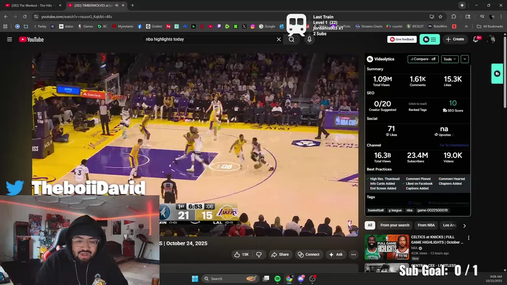Open the TubeBuddy side tab icon
The width and height of the screenshot is (507, 285).
(497, 74)
